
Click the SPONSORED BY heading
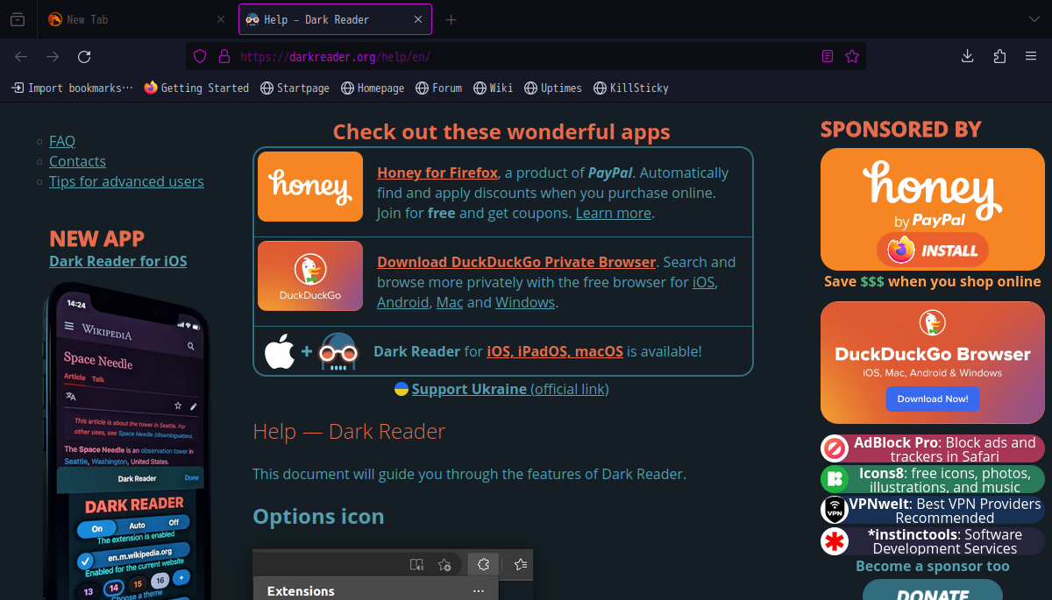(x=901, y=130)
